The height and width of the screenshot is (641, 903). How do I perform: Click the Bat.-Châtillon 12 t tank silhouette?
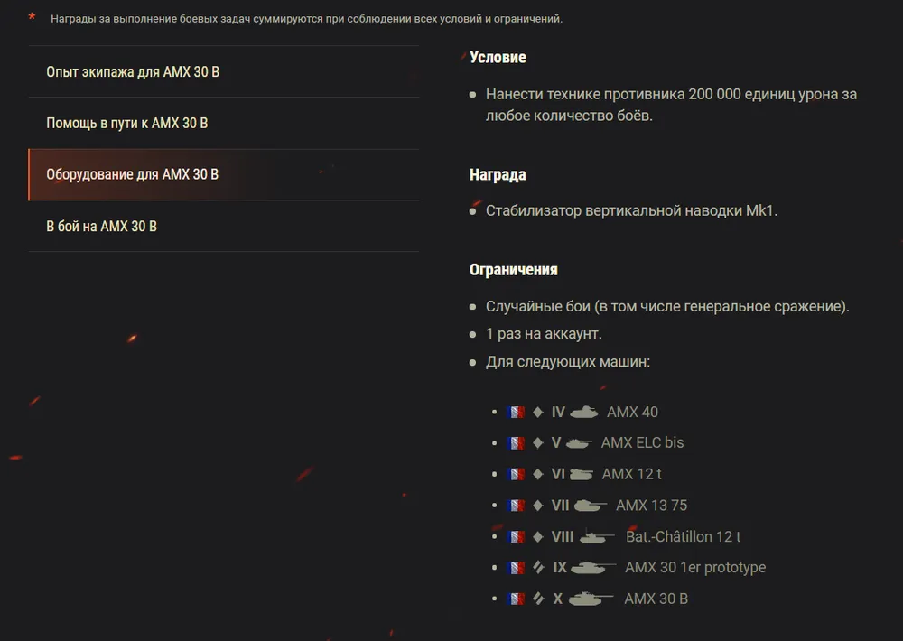597,536
